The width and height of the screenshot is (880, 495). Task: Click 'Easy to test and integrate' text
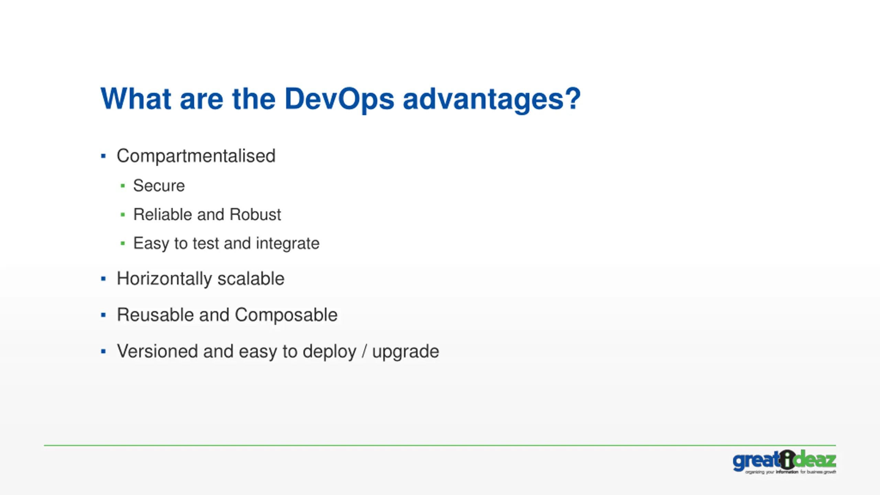[226, 243]
